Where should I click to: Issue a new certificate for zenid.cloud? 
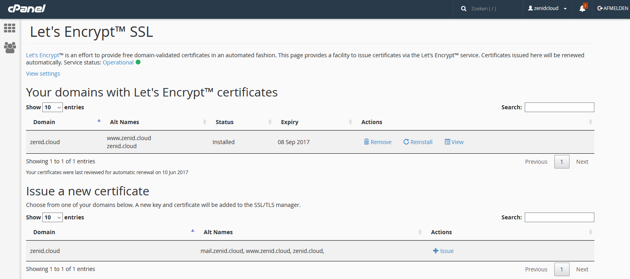443,251
